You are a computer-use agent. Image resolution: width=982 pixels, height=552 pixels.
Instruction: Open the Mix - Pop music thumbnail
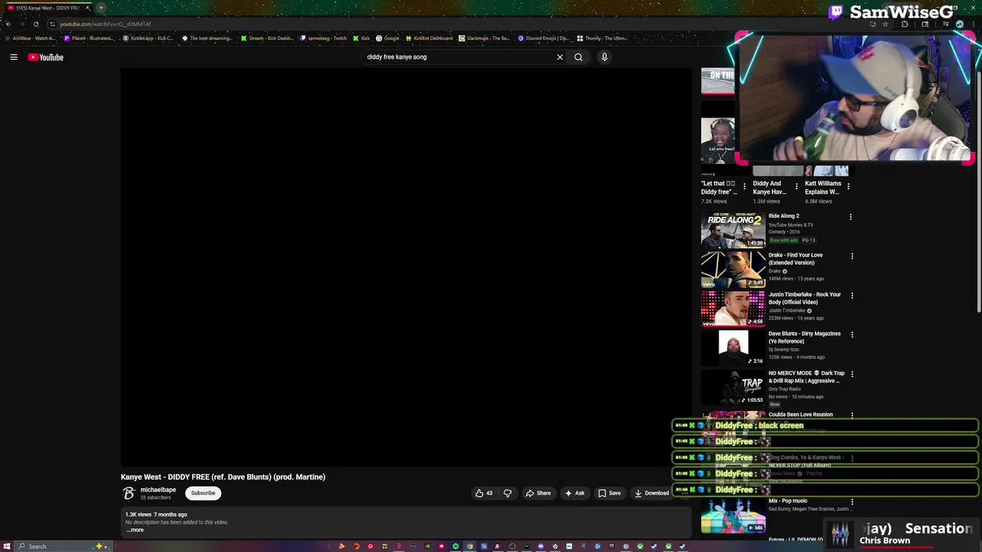pyautogui.click(x=733, y=515)
